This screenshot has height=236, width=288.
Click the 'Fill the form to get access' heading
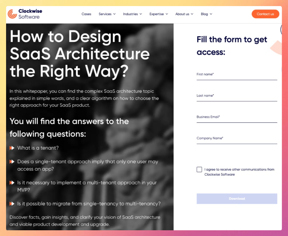pos(232,46)
